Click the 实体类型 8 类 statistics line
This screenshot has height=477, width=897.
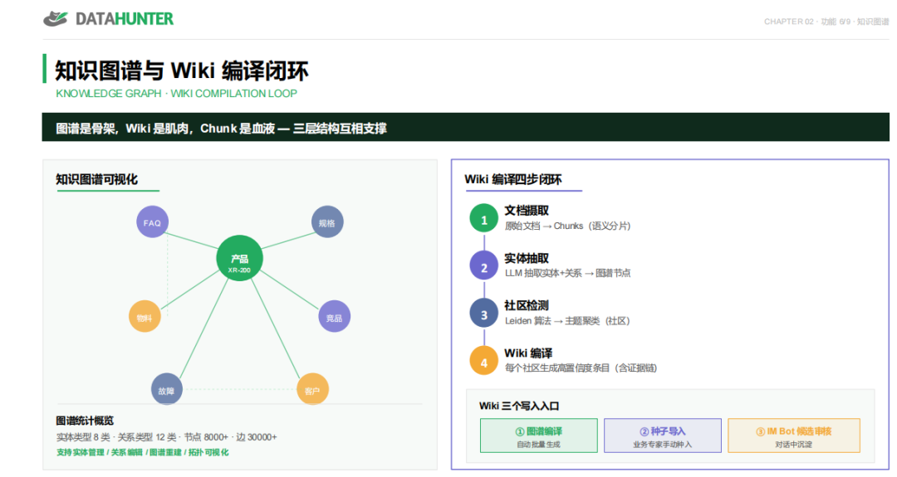[x=166, y=437]
